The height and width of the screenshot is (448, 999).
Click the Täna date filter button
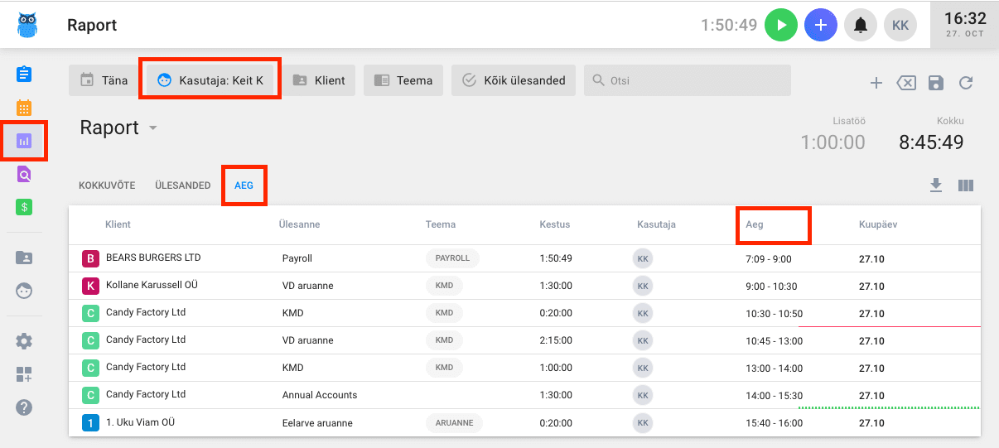click(104, 80)
